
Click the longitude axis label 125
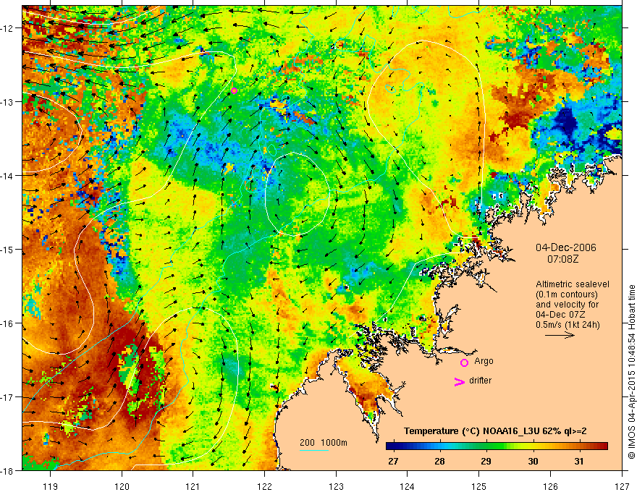click(x=479, y=486)
